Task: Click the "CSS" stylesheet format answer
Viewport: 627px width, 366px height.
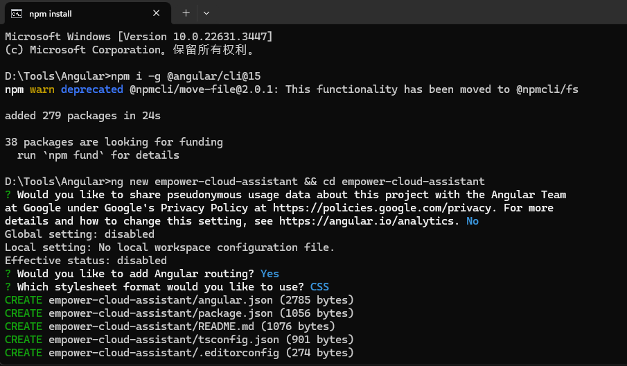Action: click(x=319, y=287)
